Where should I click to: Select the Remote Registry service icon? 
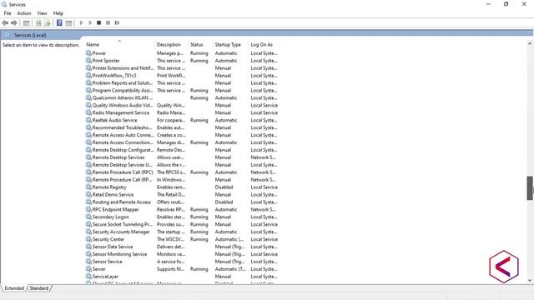pos(88,187)
